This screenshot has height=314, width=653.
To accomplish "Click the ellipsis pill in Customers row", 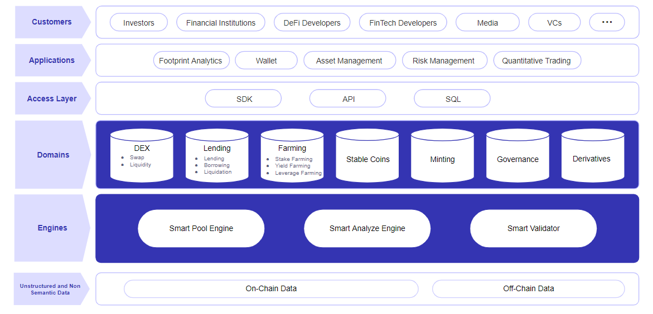I will (607, 22).
